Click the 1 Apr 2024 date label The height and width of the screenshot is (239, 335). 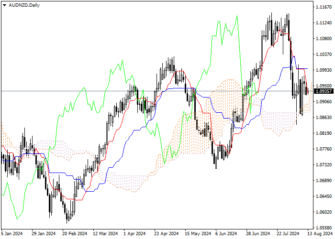pyautogui.click(x=134, y=233)
